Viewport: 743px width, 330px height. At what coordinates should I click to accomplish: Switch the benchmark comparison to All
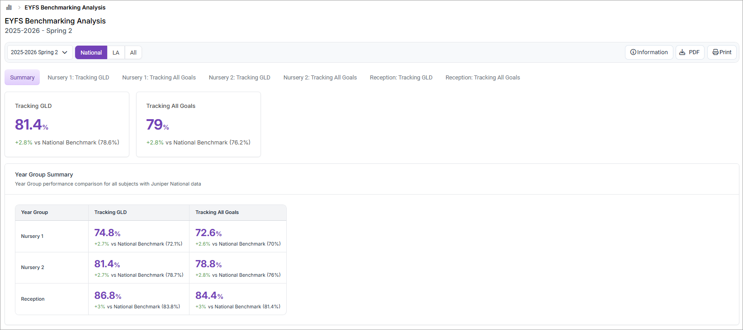click(133, 52)
